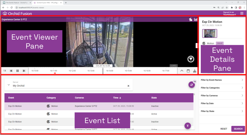Bookmark this page star icon

tap(227, 7)
